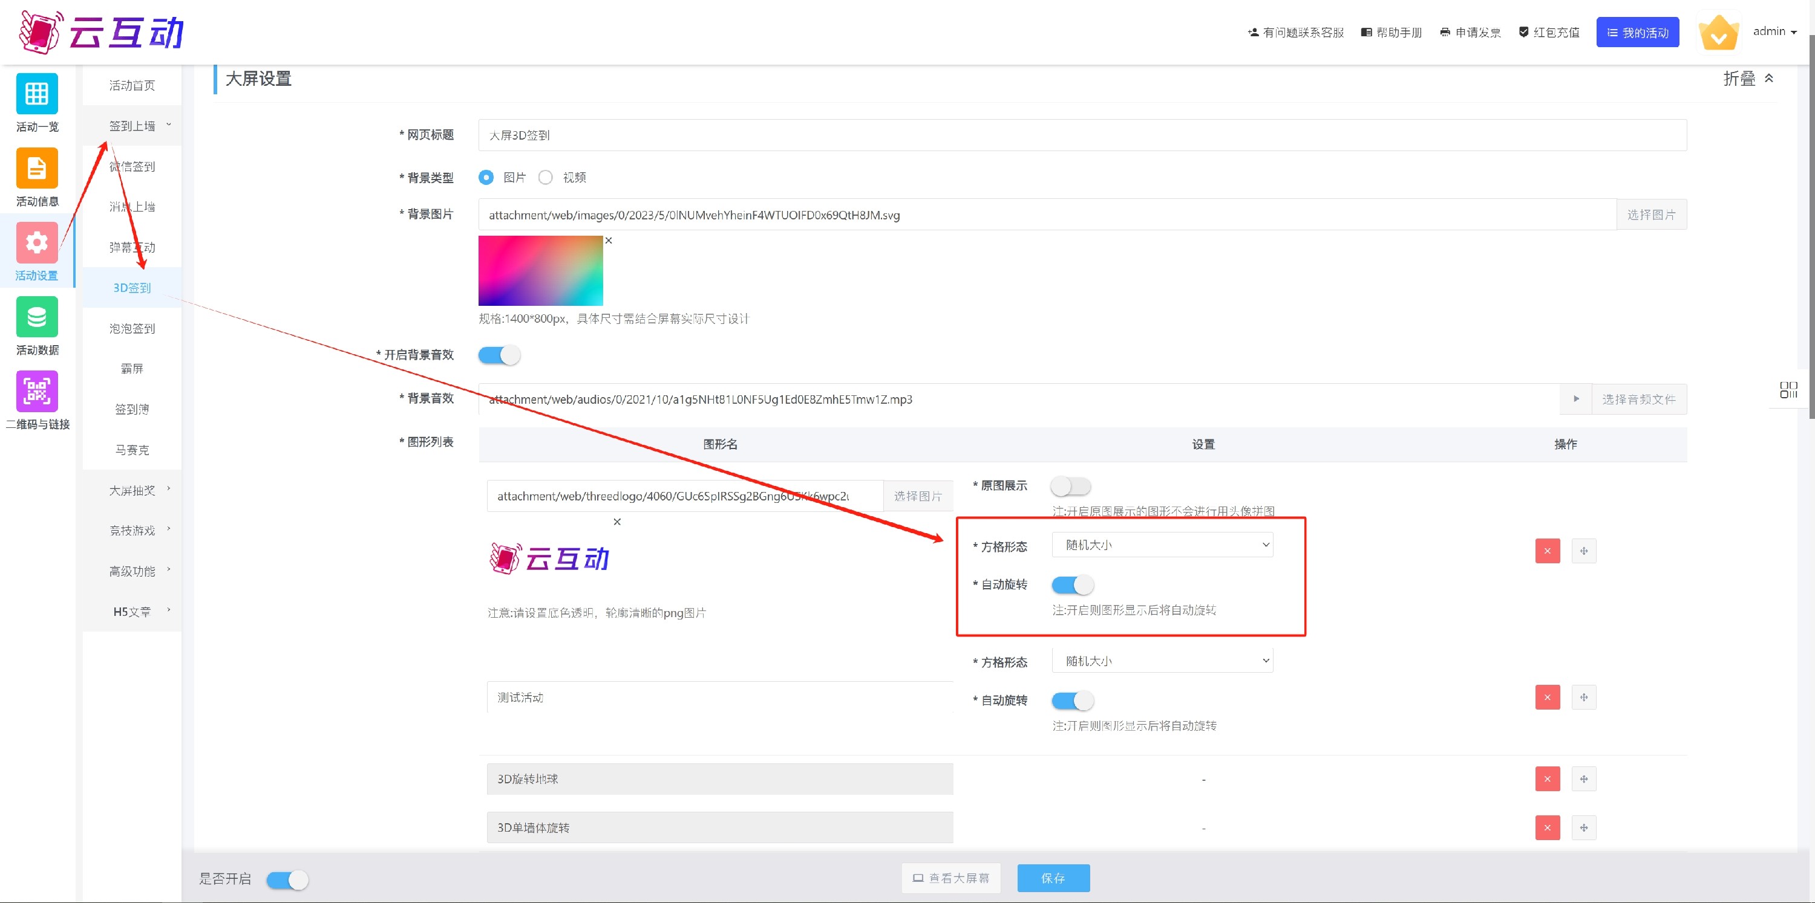1815x903 pixels.
Task: Click 选择音频文件 button
Action: [1638, 399]
